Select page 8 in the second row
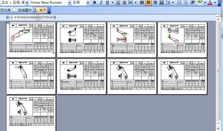This screenshot has height=131, width=223. tap(183, 77)
